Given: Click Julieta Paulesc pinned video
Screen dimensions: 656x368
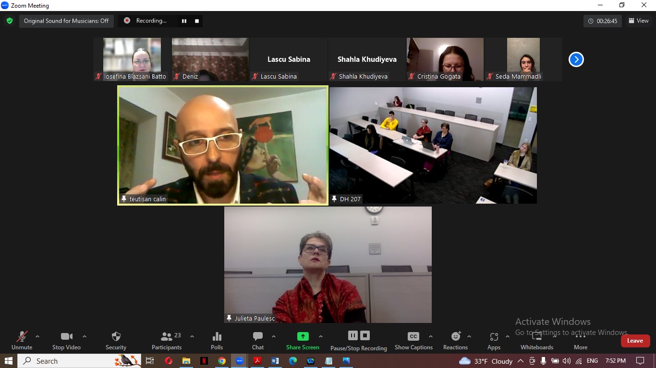Looking at the screenshot, I should tap(328, 264).
